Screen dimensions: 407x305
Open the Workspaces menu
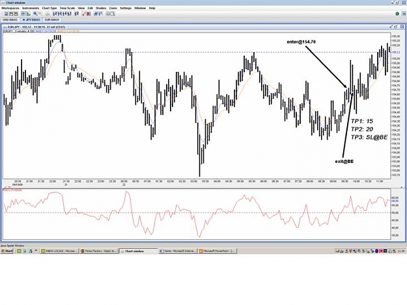[10, 8]
